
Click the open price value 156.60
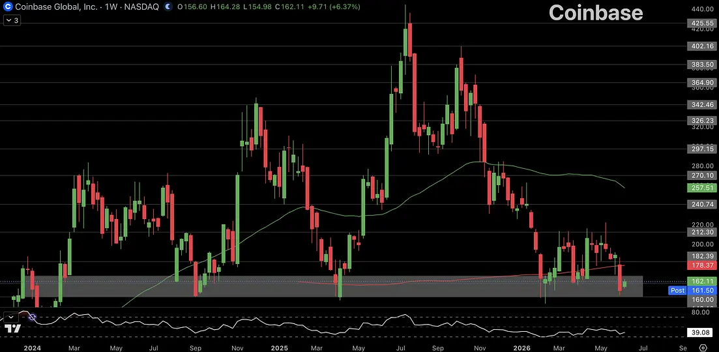[192, 7]
